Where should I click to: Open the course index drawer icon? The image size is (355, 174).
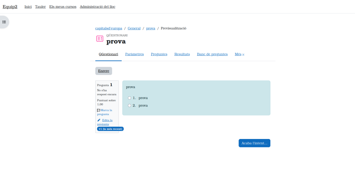4,22
